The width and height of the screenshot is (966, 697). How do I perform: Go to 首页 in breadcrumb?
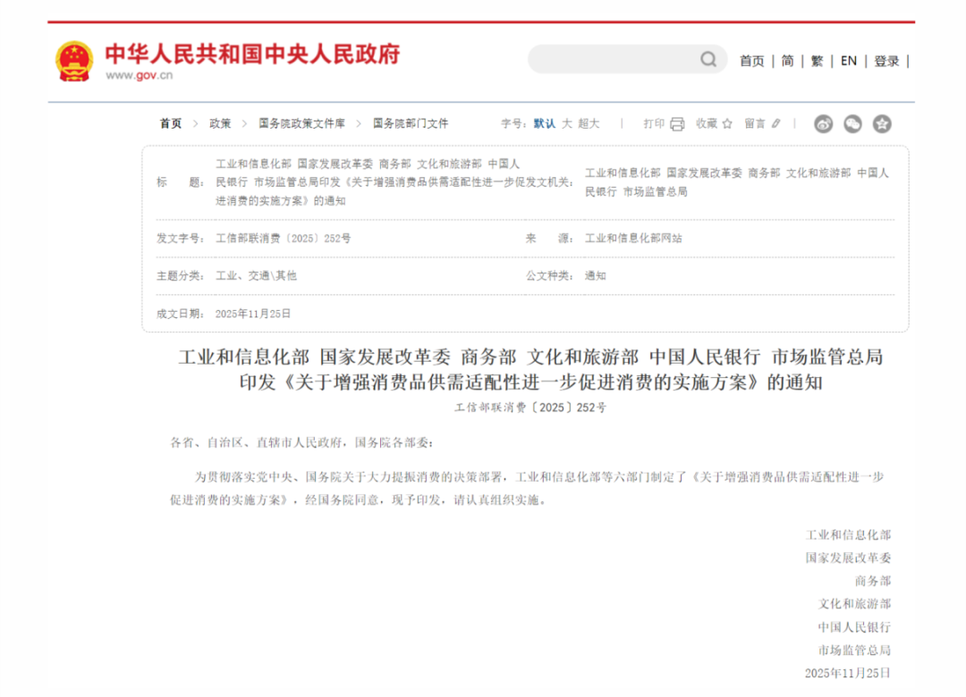click(171, 124)
